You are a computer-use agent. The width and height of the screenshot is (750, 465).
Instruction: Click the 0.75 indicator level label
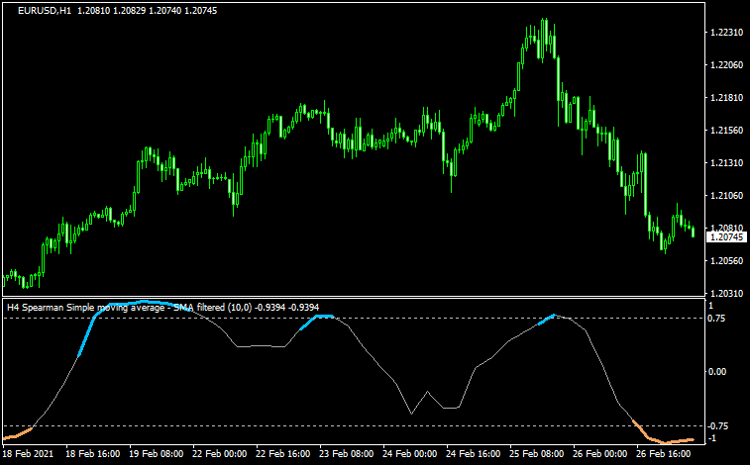(718, 318)
